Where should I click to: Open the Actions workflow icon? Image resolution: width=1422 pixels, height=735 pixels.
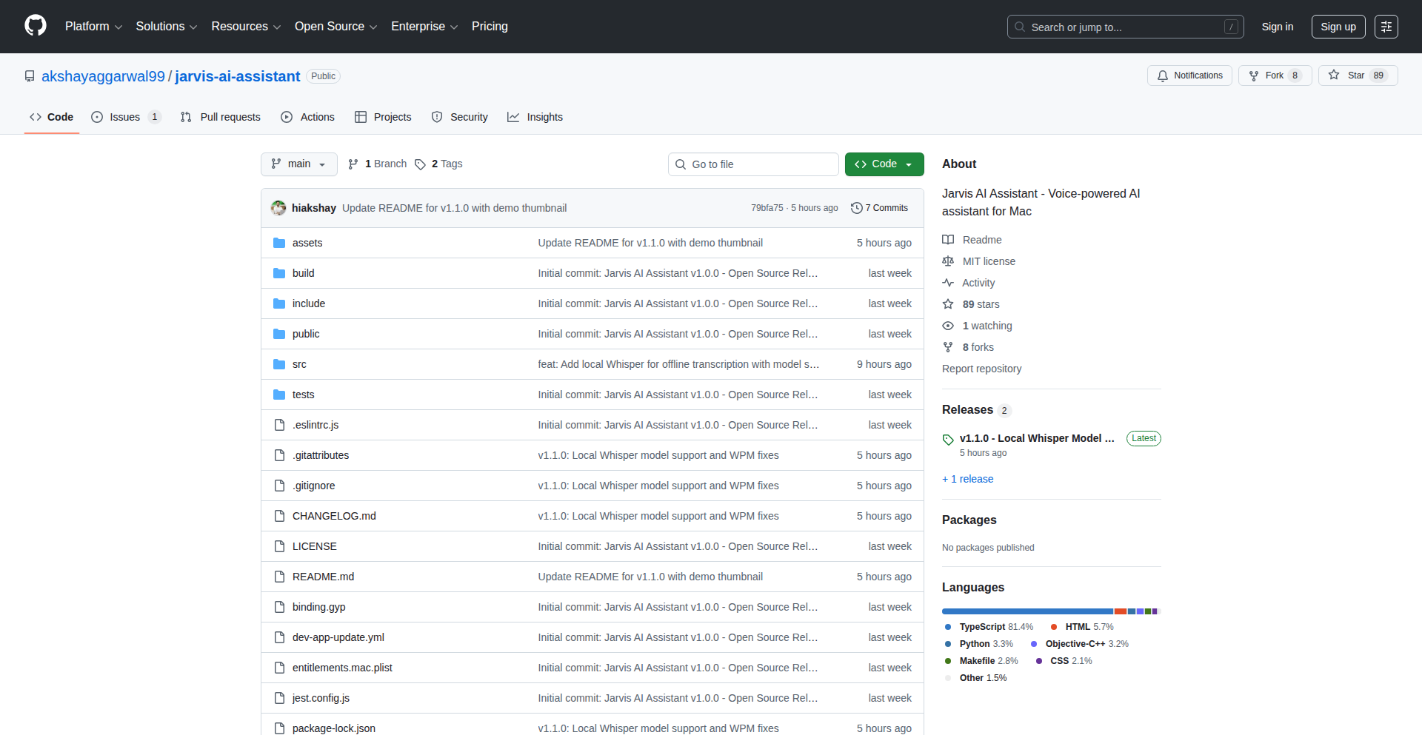pos(285,117)
